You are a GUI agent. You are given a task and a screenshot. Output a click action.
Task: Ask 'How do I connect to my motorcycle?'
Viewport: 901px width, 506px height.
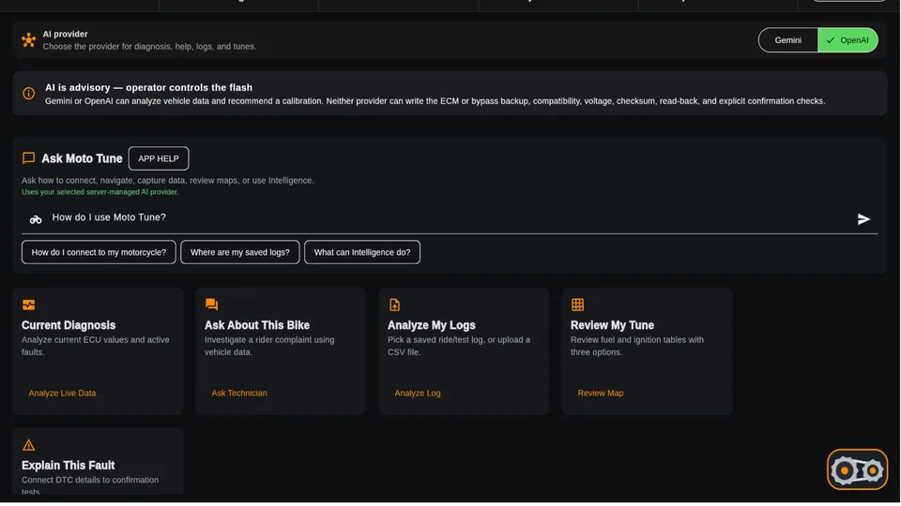[99, 252]
